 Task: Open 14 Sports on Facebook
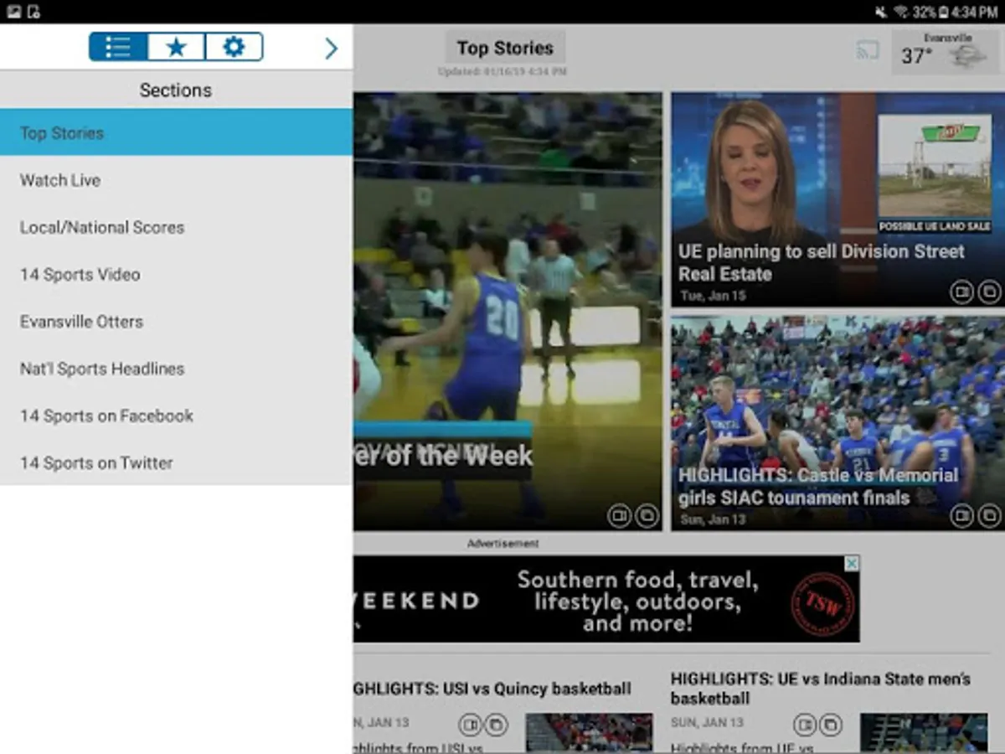point(176,416)
